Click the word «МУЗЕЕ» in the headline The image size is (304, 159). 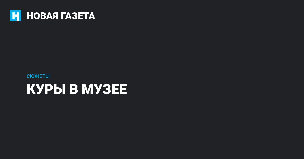[x=104, y=89]
